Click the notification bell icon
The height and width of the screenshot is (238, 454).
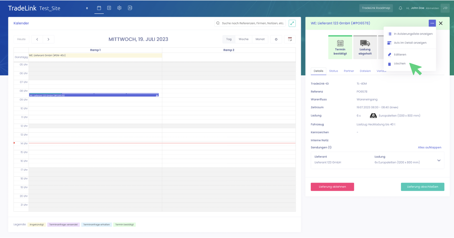pyautogui.click(x=401, y=8)
